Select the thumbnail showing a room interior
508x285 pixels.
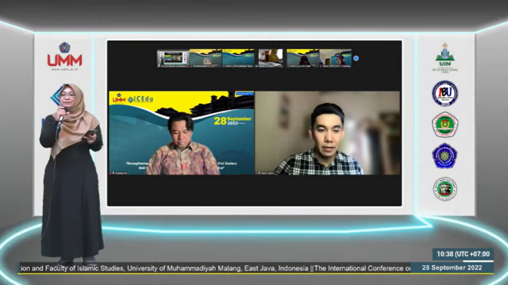click(x=271, y=58)
